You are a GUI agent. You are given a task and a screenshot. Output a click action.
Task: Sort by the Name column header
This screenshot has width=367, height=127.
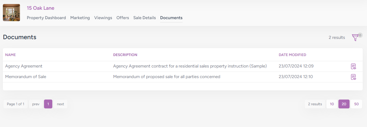(x=11, y=55)
